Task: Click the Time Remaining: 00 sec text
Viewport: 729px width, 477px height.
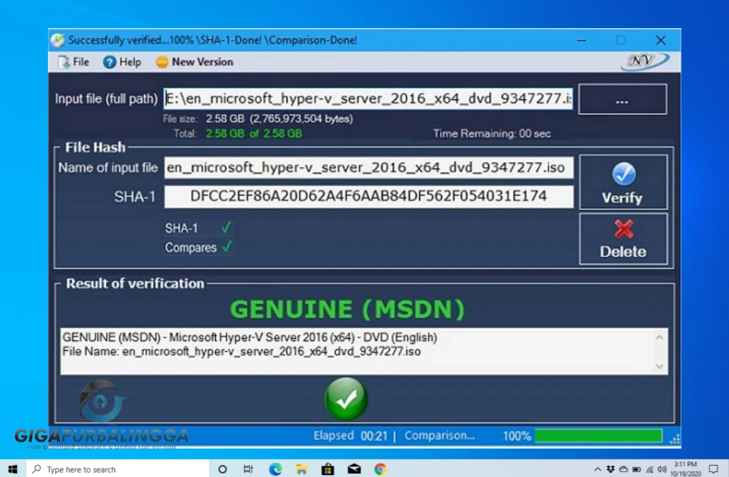Action: point(492,134)
